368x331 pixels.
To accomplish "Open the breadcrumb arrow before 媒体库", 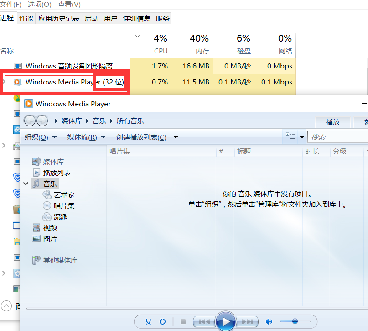I will tap(56, 121).
